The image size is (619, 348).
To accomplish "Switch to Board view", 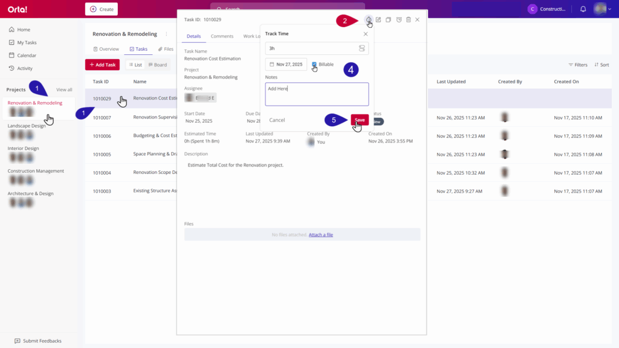I will (x=157, y=65).
